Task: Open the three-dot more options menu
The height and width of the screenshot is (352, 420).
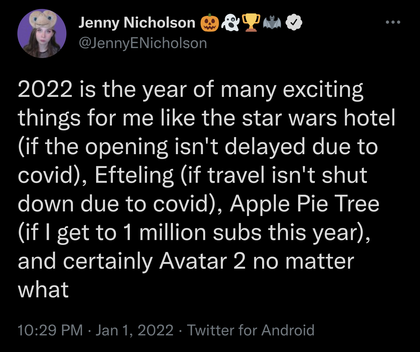Action: point(393,22)
